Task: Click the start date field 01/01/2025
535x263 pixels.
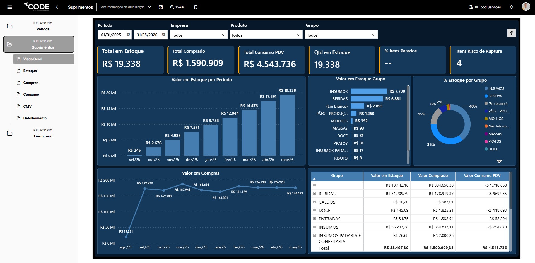Action: point(111,35)
